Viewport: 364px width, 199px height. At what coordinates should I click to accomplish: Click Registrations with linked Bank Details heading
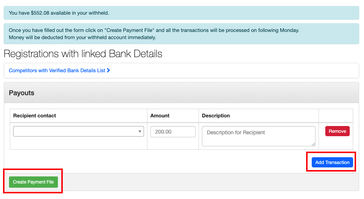[x=83, y=54]
